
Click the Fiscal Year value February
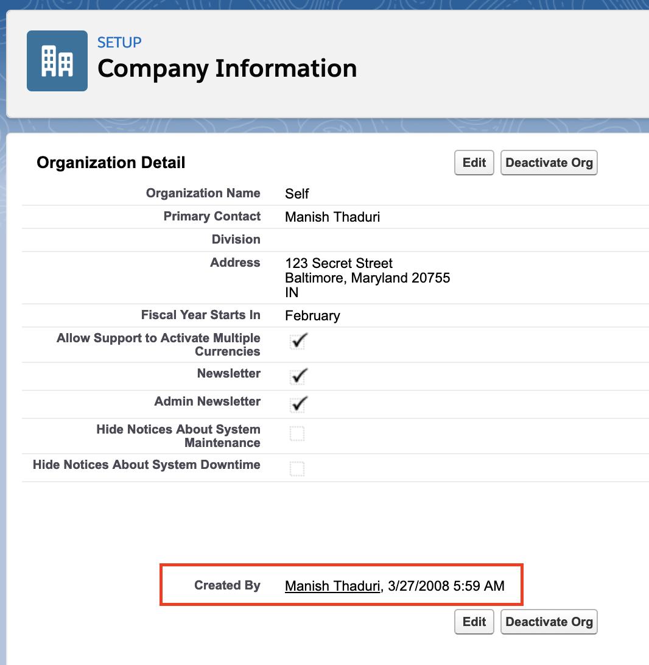pos(312,315)
